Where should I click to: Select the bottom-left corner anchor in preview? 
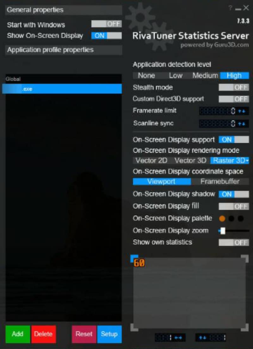(x=134, y=327)
